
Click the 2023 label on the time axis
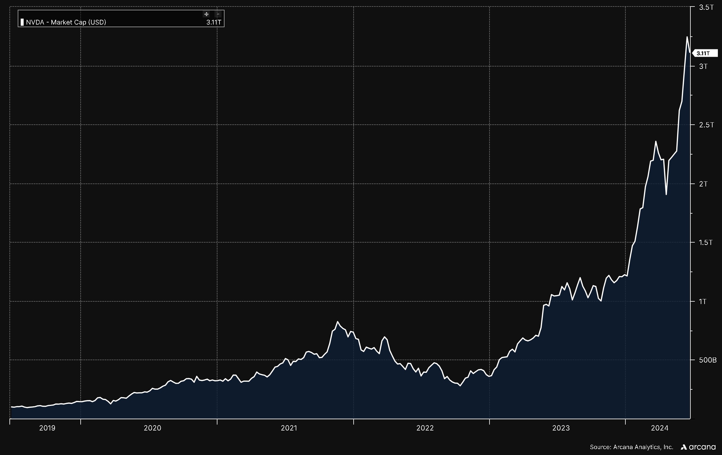(x=561, y=428)
